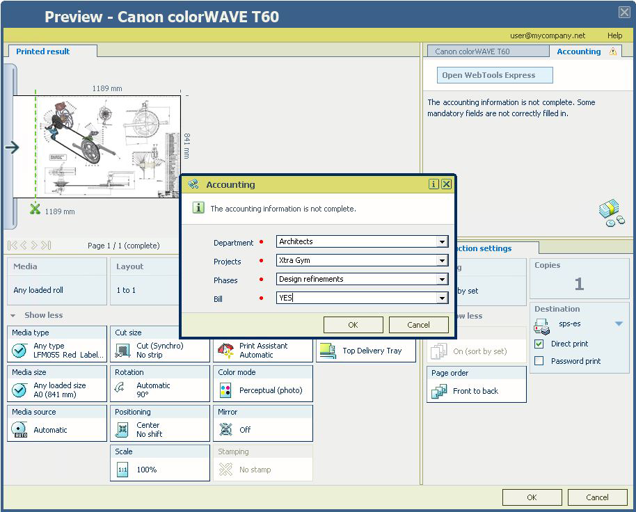Open the Department dropdown list

pyautogui.click(x=442, y=242)
